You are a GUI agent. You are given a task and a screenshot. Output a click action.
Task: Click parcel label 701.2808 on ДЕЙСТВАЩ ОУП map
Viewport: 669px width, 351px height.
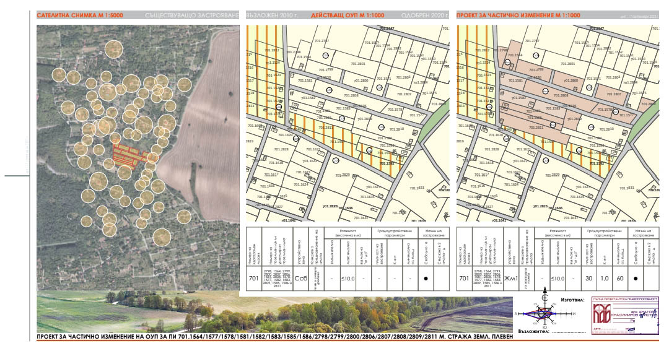[x=352, y=95]
